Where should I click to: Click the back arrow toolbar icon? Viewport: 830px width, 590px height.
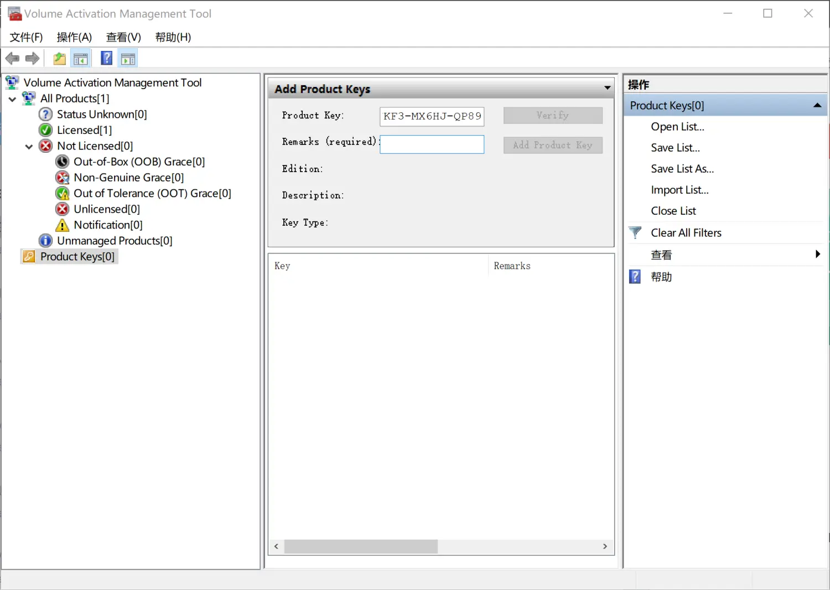point(12,58)
